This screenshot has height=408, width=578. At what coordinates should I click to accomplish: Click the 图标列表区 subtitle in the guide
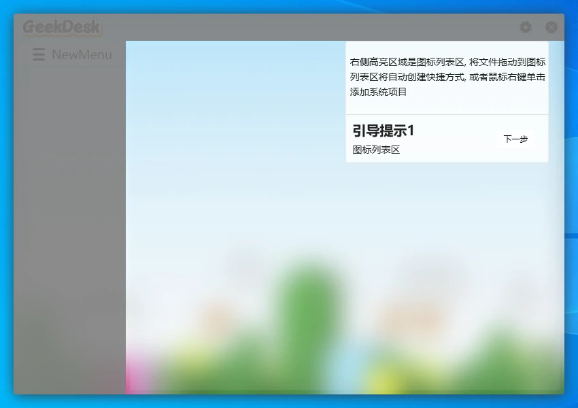click(376, 150)
